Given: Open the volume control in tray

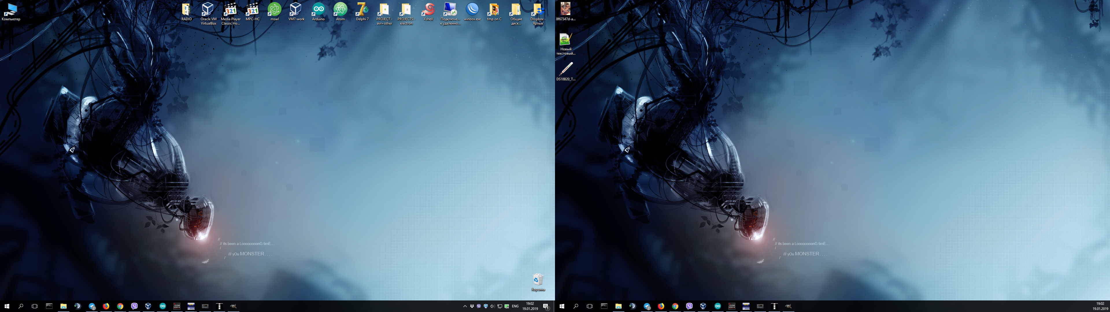Looking at the screenshot, I should (493, 306).
